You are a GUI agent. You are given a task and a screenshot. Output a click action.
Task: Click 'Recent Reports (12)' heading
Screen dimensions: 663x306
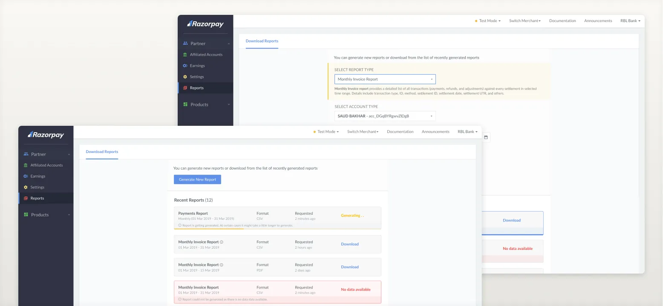click(193, 200)
